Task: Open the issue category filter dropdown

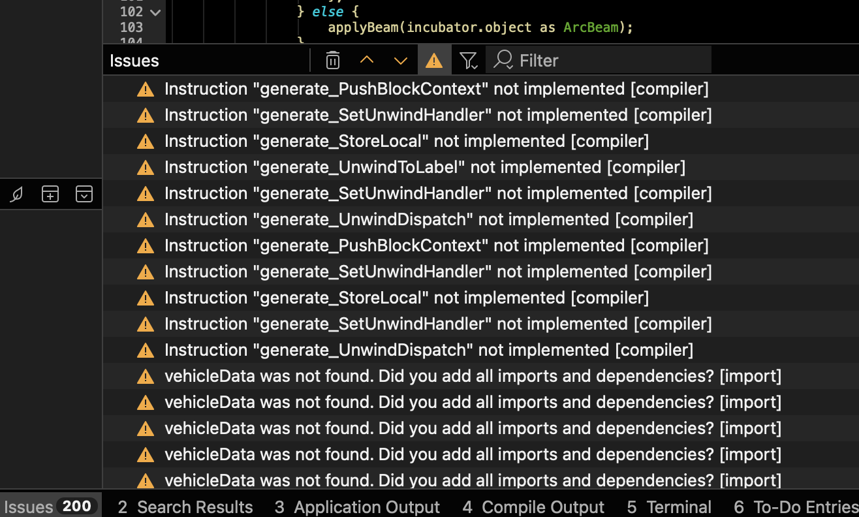Action: click(468, 61)
